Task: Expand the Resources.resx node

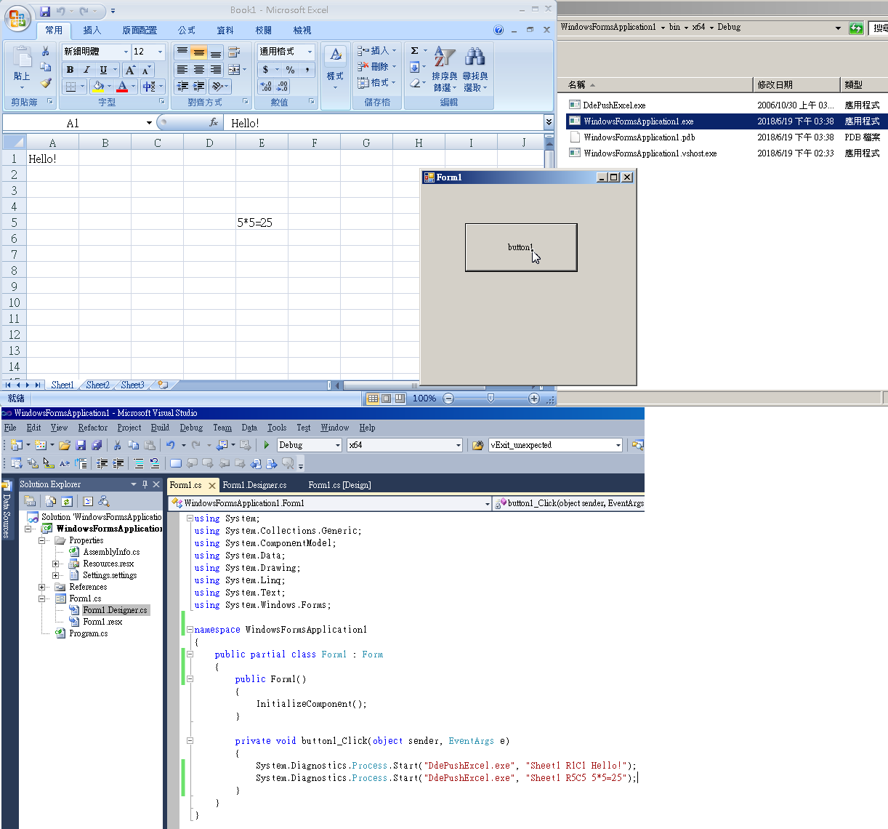Action: (55, 564)
